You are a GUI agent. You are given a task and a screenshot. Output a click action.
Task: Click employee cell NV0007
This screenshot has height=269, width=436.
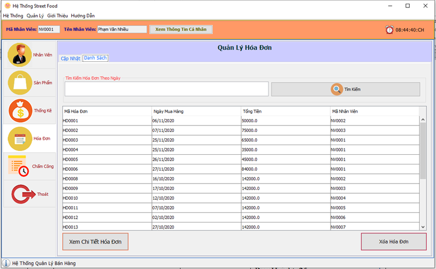point(374,227)
